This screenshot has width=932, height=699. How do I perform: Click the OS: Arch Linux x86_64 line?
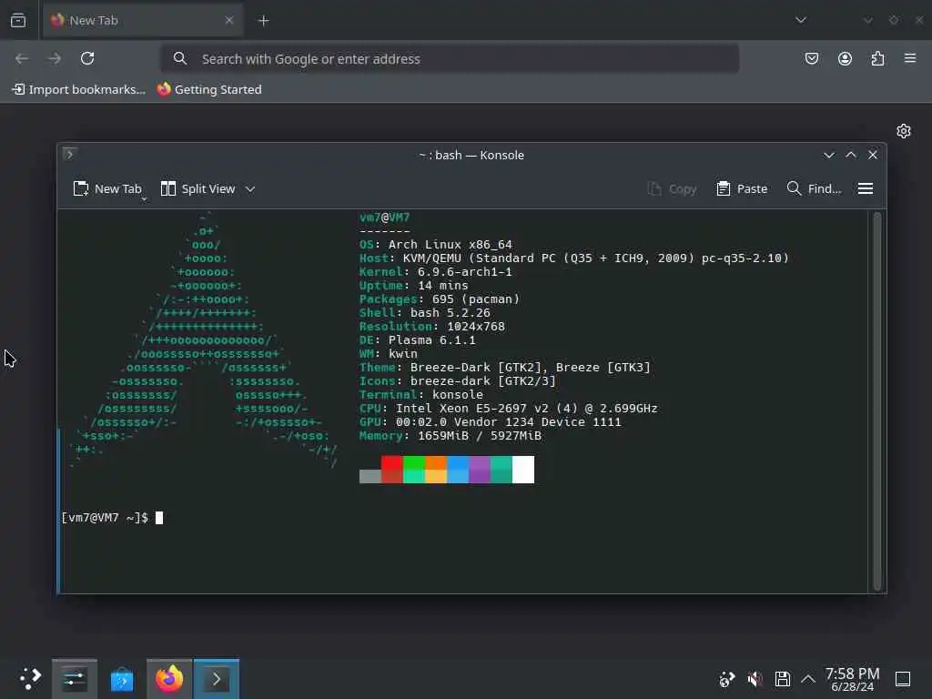(436, 244)
